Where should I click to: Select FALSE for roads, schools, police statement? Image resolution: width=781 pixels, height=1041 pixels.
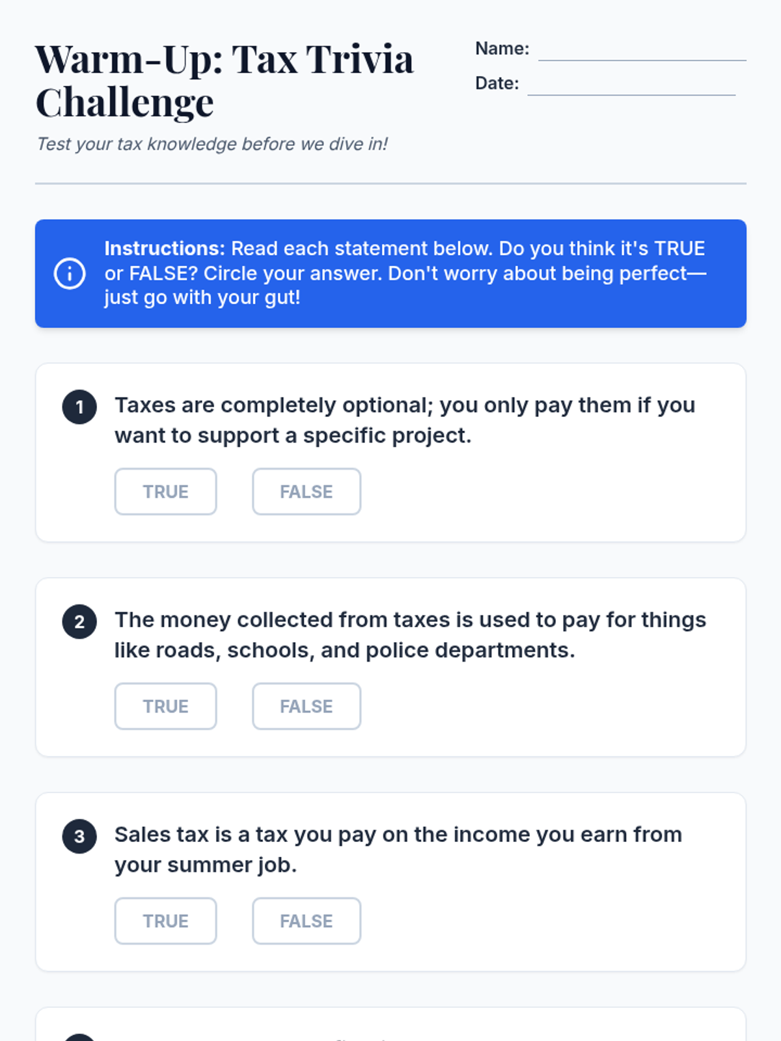tap(307, 707)
